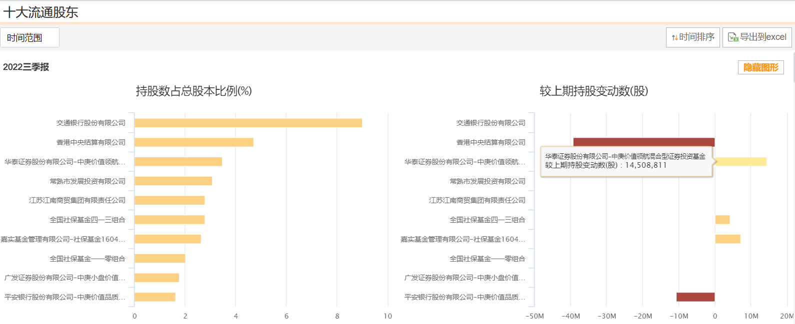This screenshot has height=324, width=795.
Task: Click the sort arrows icon beside 时间排序
Action: [x=674, y=37]
